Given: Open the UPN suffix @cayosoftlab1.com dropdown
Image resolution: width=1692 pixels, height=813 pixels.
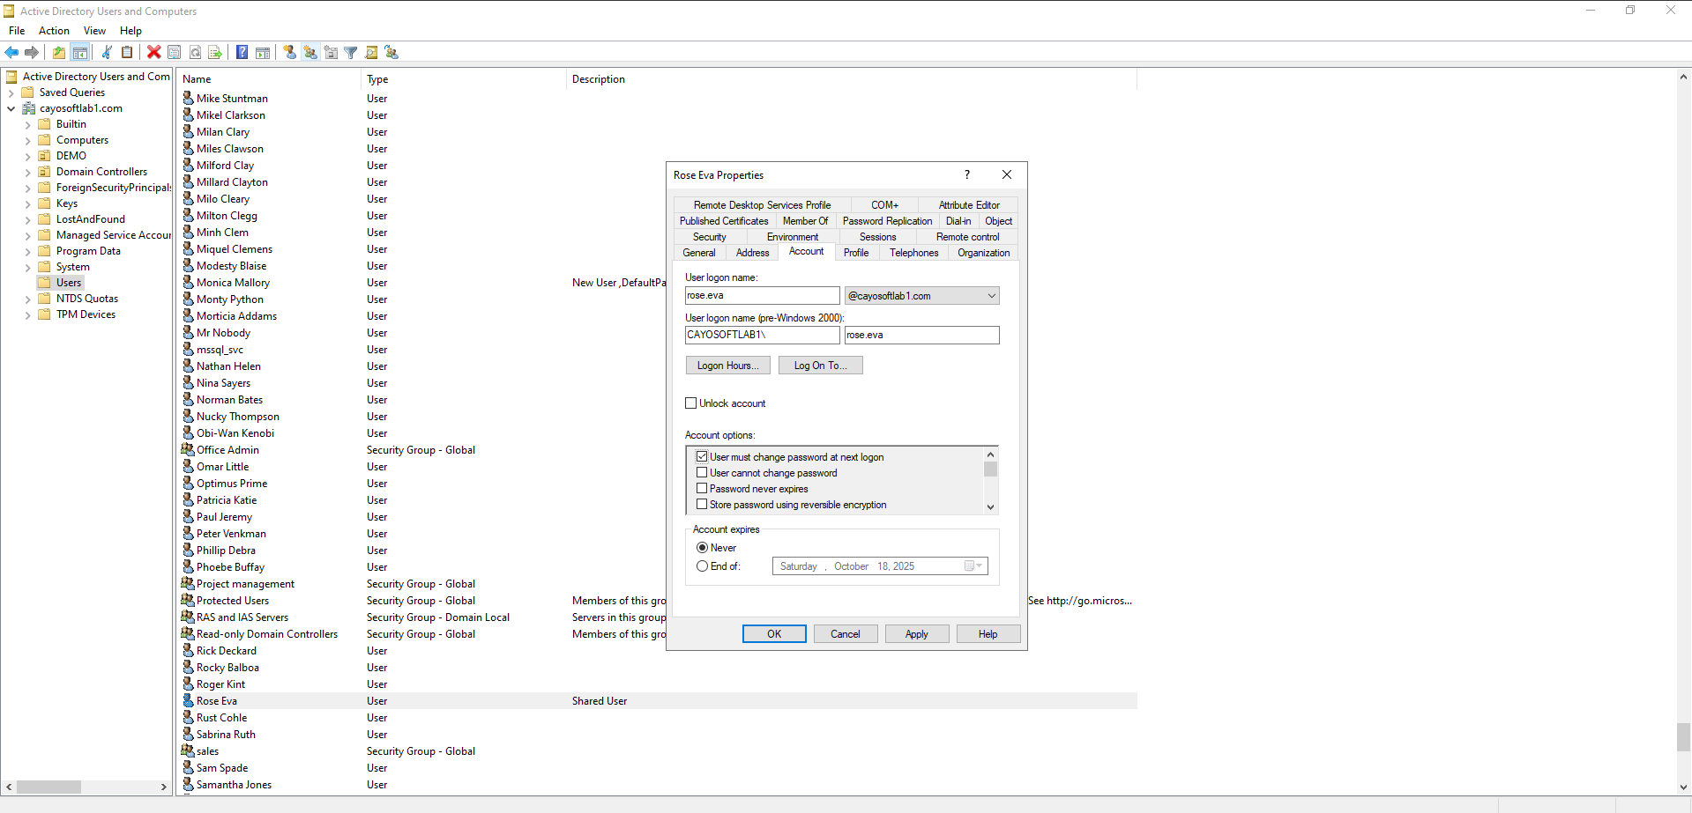Looking at the screenshot, I should pyautogui.click(x=991, y=296).
